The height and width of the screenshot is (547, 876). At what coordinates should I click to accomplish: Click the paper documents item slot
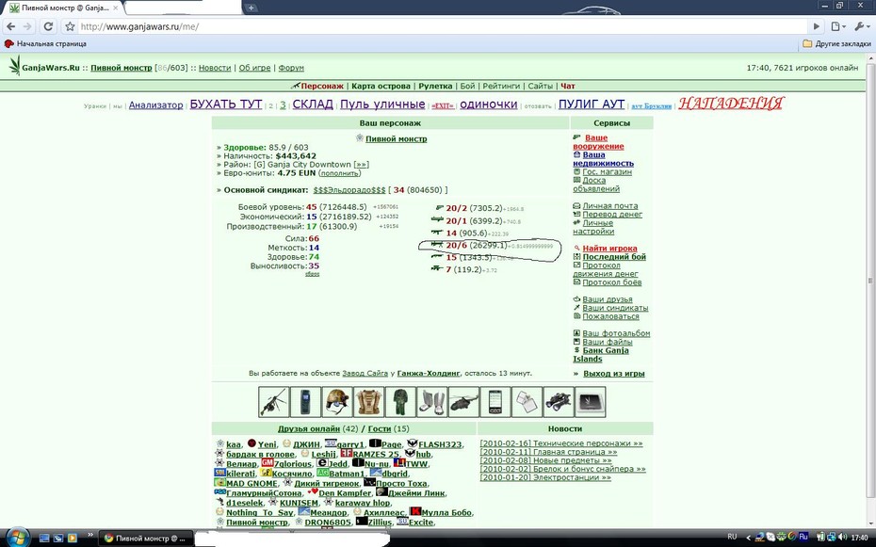coord(527,401)
